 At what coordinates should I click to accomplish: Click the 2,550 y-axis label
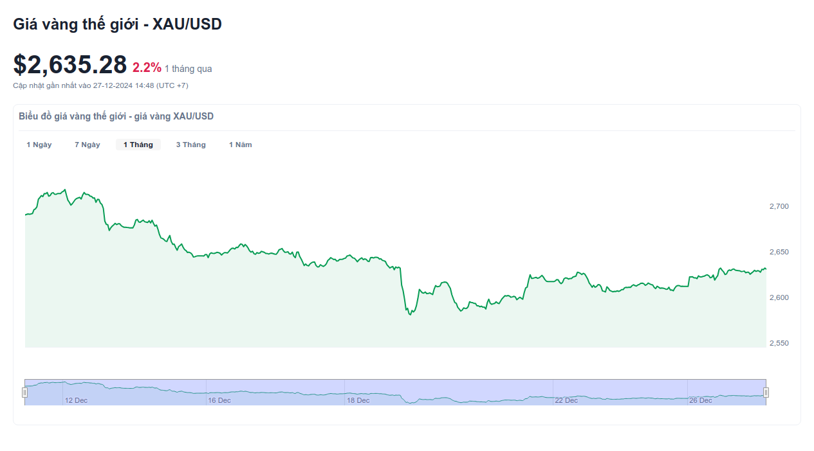pyautogui.click(x=779, y=343)
